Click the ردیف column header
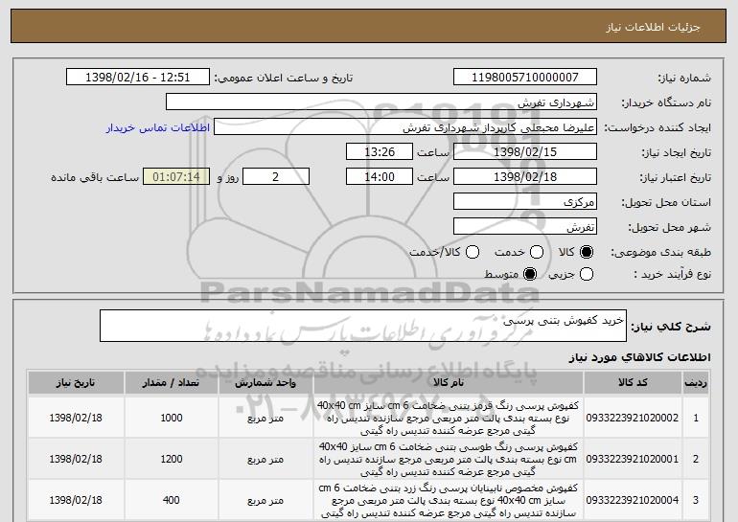 click(x=696, y=383)
